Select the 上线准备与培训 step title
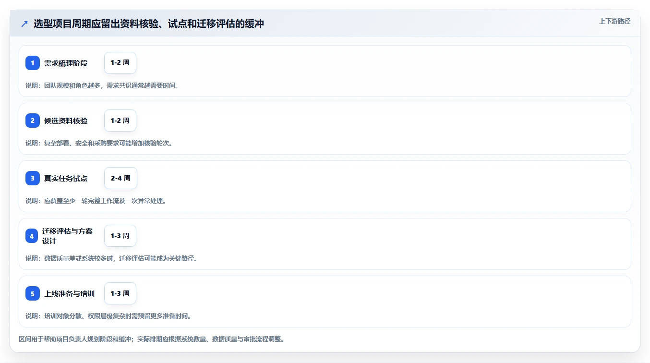This screenshot has width=650, height=363. click(69, 293)
